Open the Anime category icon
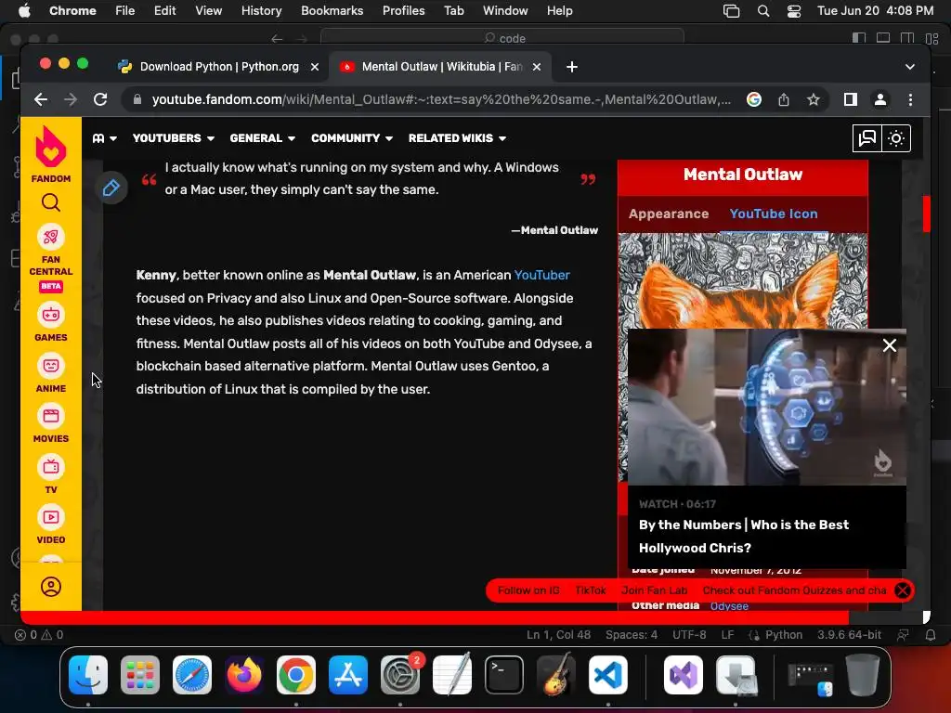This screenshot has width=951, height=713. click(51, 366)
